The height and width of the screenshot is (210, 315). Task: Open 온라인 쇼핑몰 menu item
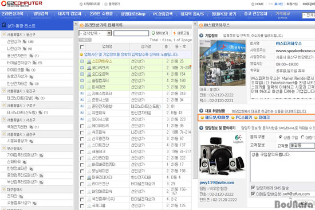tap(101, 14)
